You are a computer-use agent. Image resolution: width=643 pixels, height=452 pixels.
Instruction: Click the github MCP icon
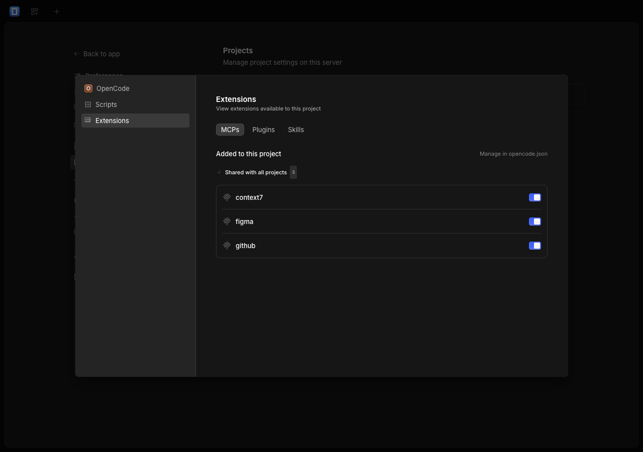(x=227, y=246)
